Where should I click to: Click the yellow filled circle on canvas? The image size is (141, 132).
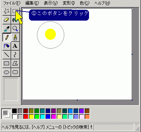51,34
